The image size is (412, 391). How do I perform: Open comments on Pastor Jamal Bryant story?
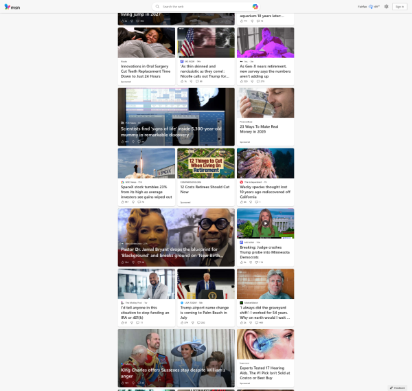coord(141,262)
